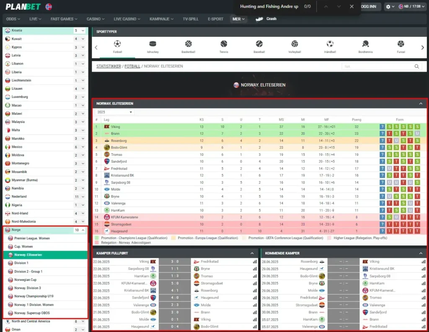Go to next search match arrow
The width and height of the screenshot is (429, 332).
coord(339,7)
